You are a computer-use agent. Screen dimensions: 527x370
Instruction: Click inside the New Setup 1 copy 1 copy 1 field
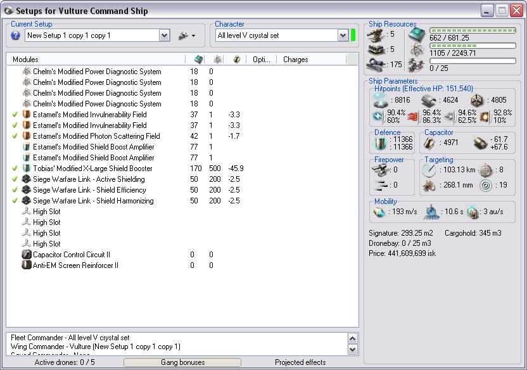(x=92, y=35)
